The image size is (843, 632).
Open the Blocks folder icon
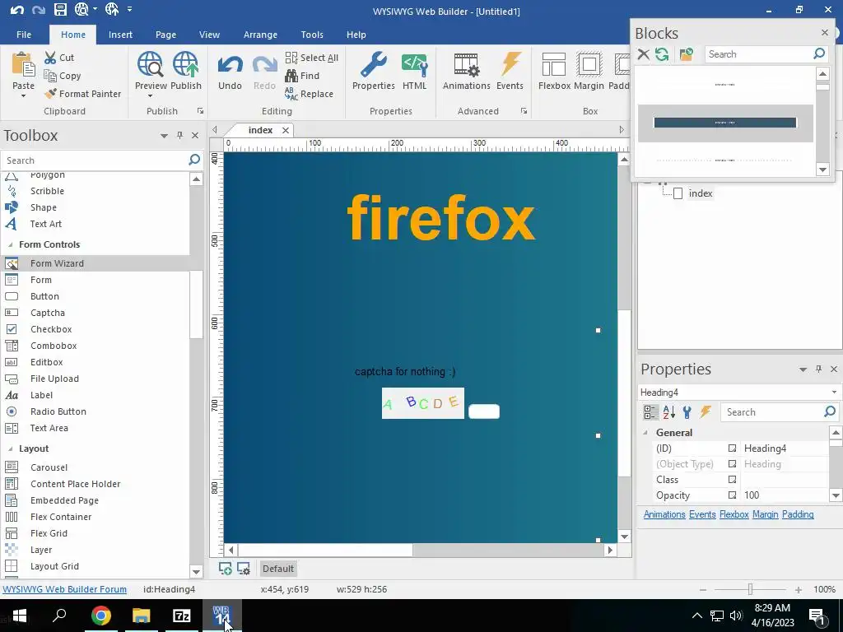[686, 54]
